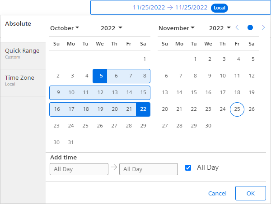Image resolution: width=271 pixels, height=204 pixels.
Task: Select November 22
Action: pyautogui.click(x=194, y=109)
